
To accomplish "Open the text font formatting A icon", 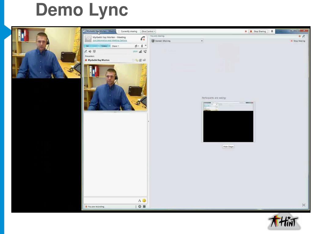I will (x=139, y=200).
